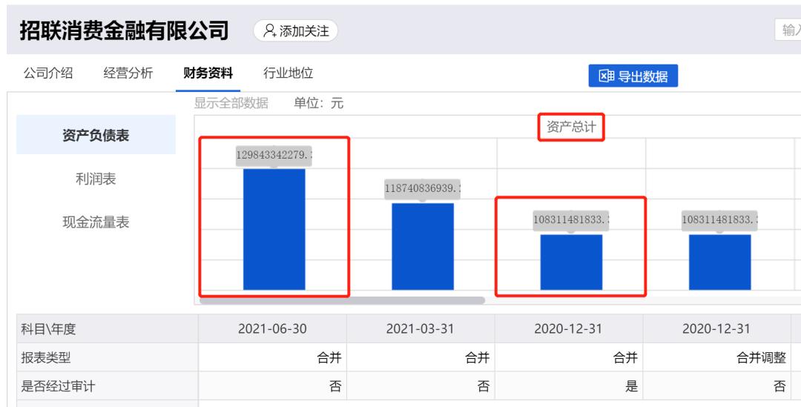Click the 显示全部数据 link
The image size is (801, 407).
coord(231,103)
